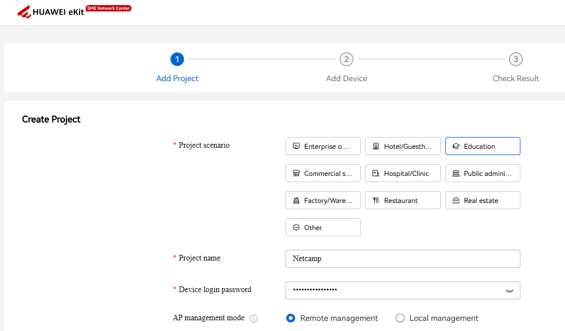565x331 pixels.
Task: Open AP management mode info tooltip
Action: (x=253, y=319)
